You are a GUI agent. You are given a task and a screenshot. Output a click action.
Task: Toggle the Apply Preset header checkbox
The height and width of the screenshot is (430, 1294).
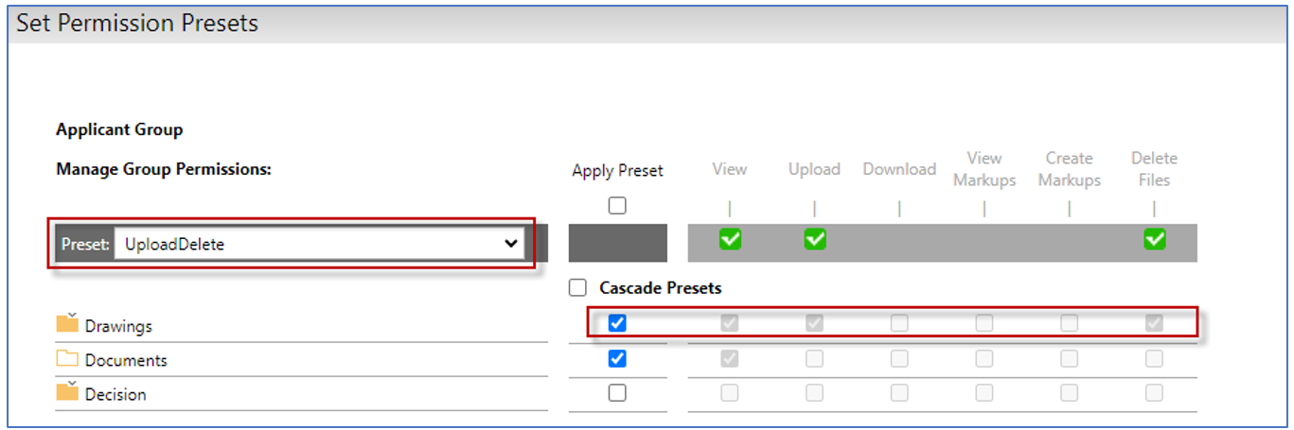click(x=617, y=205)
